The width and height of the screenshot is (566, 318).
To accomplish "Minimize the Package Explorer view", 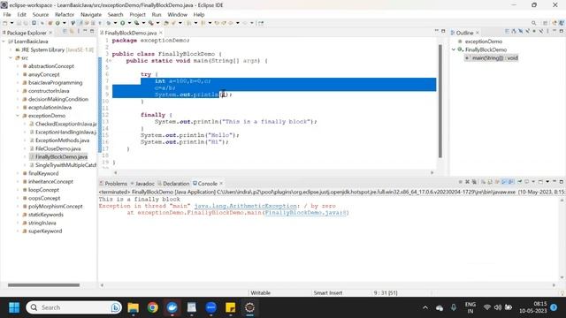I will [x=85, y=31].
